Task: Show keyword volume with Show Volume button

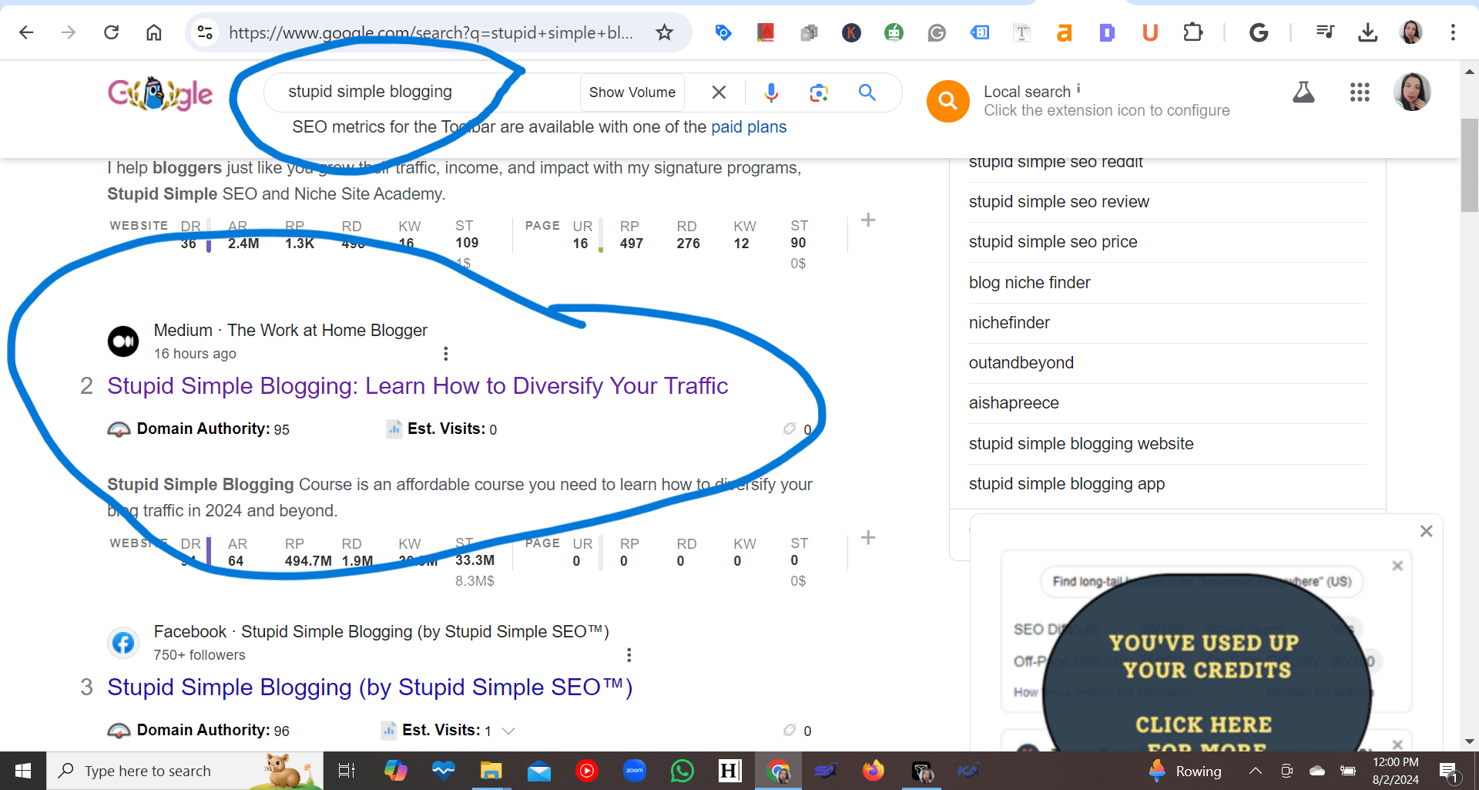Action: click(632, 92)
